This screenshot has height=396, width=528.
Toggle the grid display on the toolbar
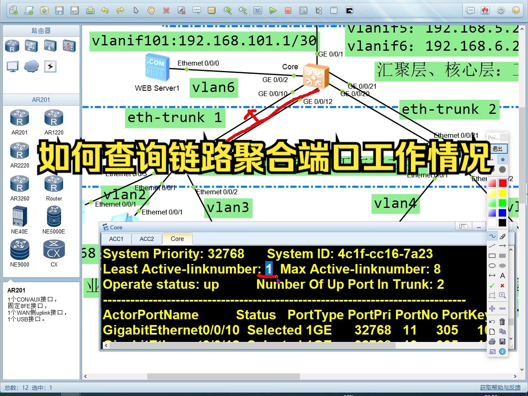[334, 10]
